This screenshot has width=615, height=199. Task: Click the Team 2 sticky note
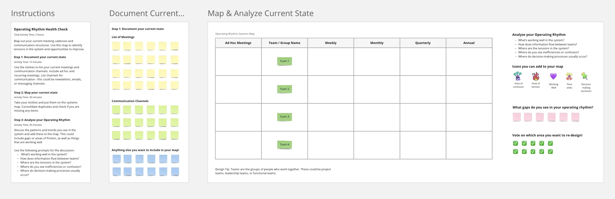coord(284,89)
